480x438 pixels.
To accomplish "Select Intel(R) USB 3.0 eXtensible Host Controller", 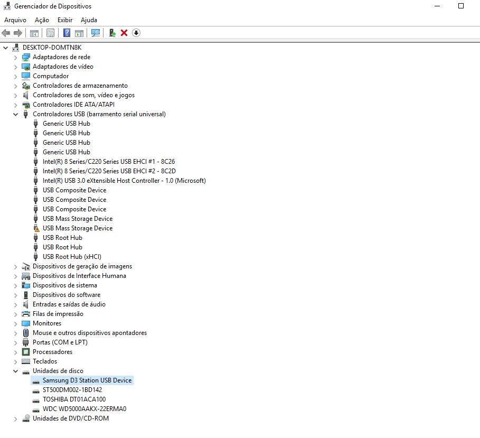I will click(124, 180).
